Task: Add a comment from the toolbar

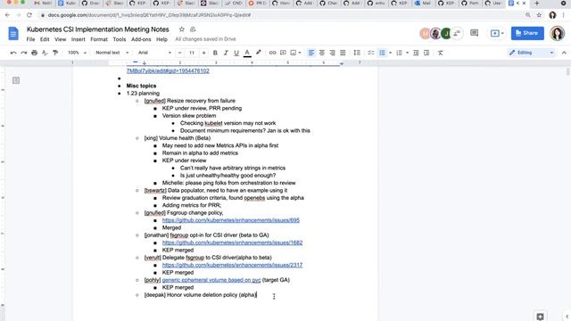Action: tap(283, 53)
